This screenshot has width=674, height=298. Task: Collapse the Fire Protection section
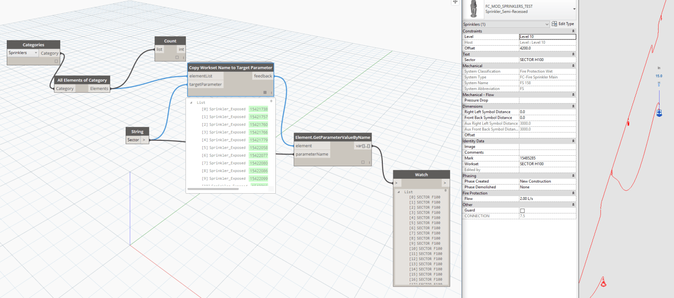click(573, 193)
